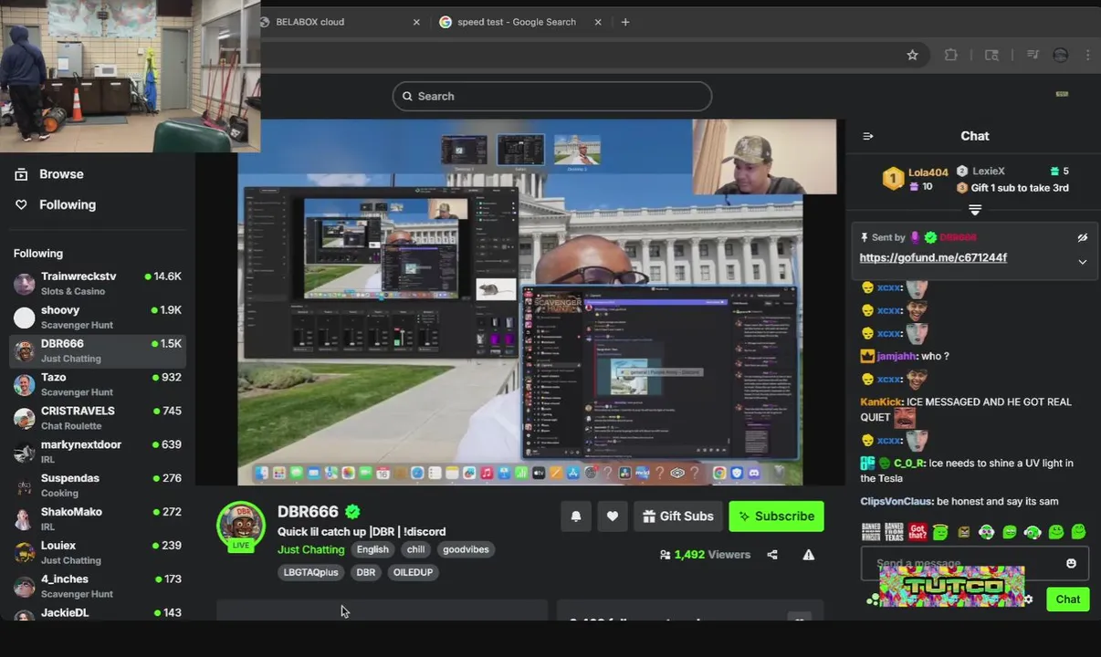Switch to speed test Google Search tab
Viewport: 1101px width, 657px height.
click(517, 22)
